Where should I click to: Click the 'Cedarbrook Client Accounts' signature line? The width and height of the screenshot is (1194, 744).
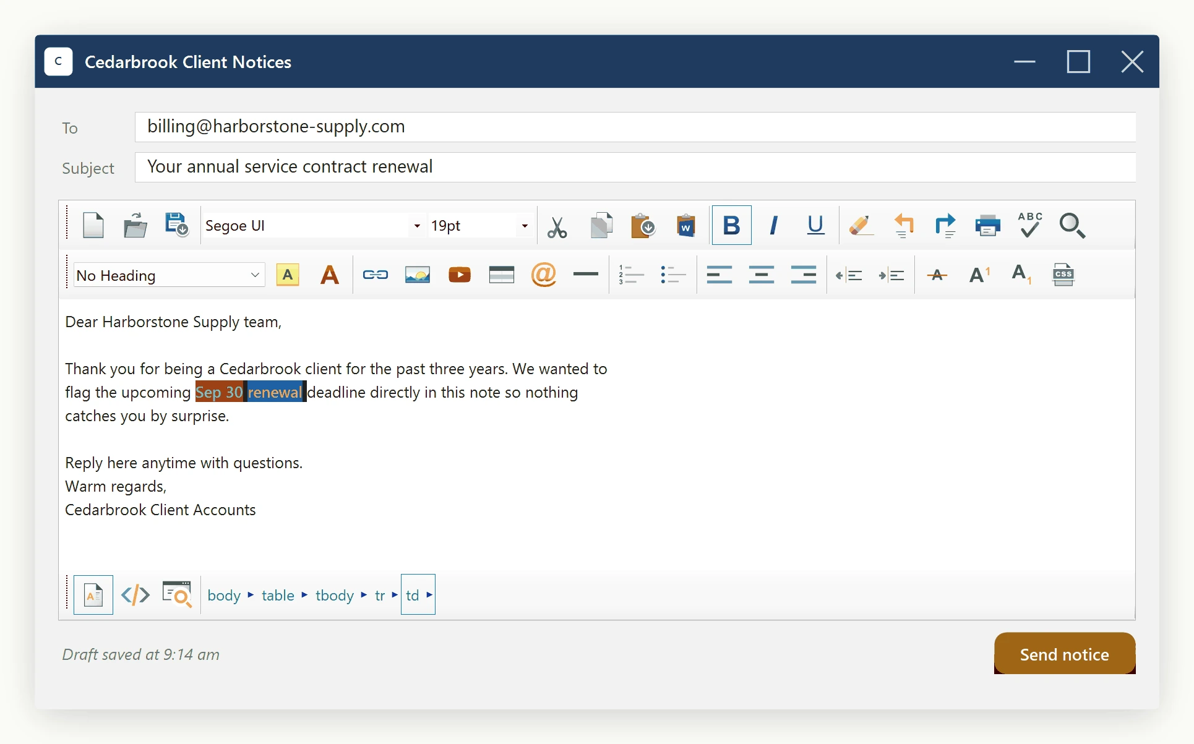160,510
